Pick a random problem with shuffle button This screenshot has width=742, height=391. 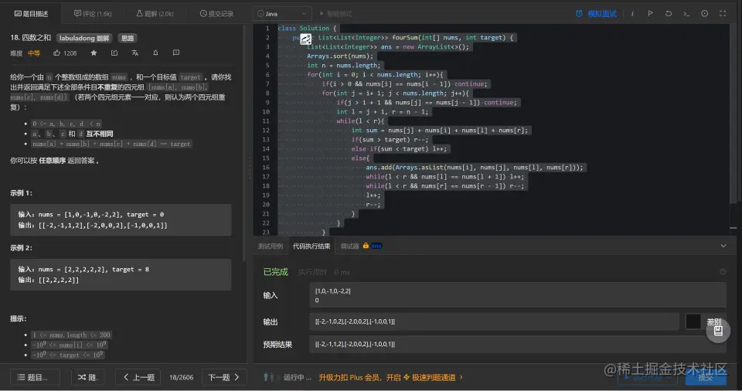[x=88, y=377]
